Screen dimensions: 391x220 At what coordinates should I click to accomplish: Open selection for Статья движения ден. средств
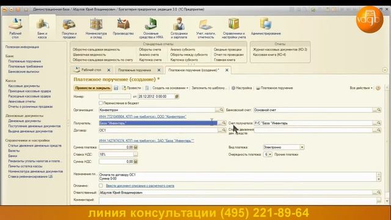375,130
